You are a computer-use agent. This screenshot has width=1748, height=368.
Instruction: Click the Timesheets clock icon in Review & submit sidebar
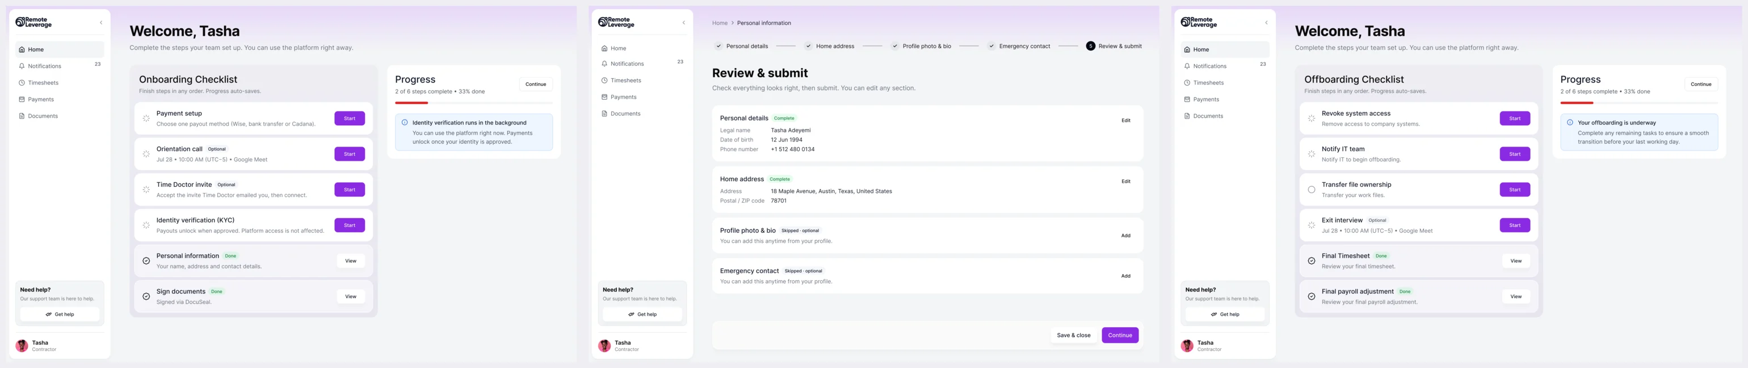click(x=604, y=80)
